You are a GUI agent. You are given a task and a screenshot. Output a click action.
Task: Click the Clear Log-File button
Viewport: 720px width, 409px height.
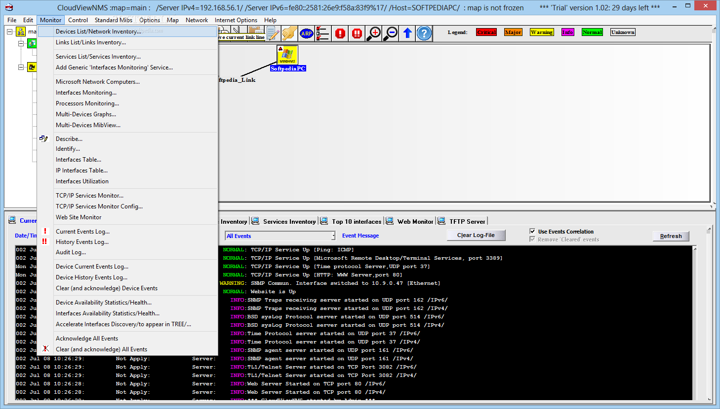tap(476, 235)
